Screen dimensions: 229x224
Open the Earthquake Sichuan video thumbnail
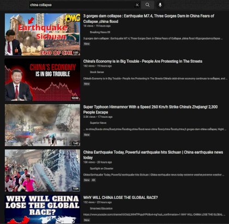pos(43,34)
